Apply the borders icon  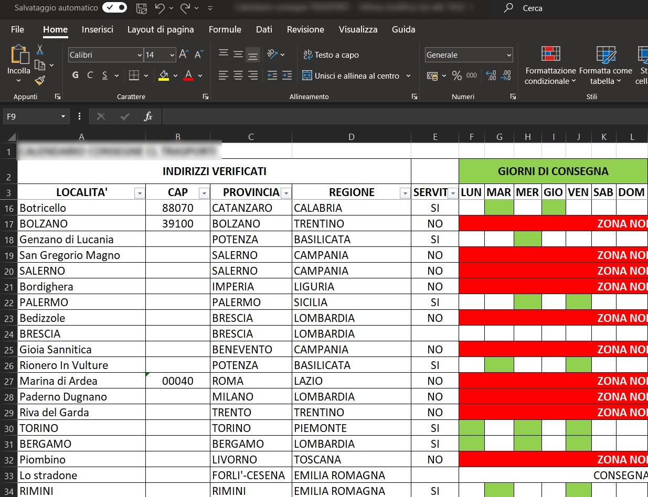(134, 75)
